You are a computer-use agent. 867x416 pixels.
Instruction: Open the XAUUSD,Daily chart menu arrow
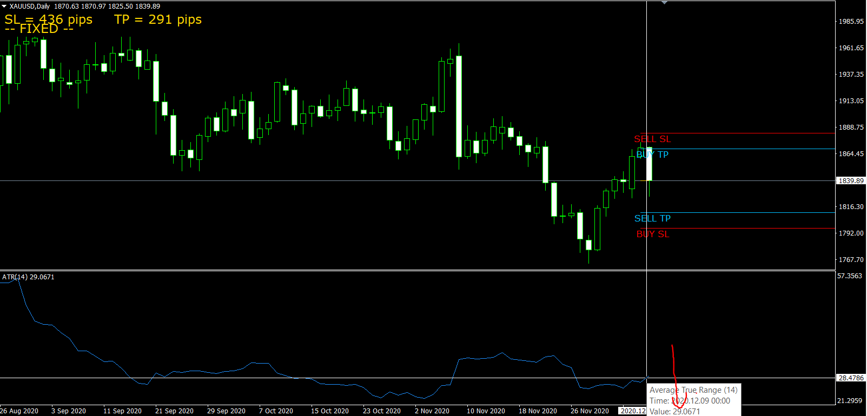pyautogui.click(x=4, y=6)
